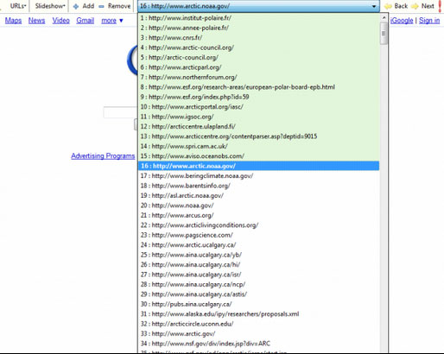Open the Maps link
The width and height of the screenshot is (444, 354).
pos(13,21)
